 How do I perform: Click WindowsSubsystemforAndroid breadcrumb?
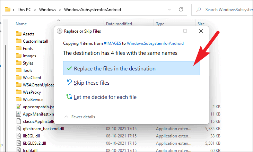point(93,10)
